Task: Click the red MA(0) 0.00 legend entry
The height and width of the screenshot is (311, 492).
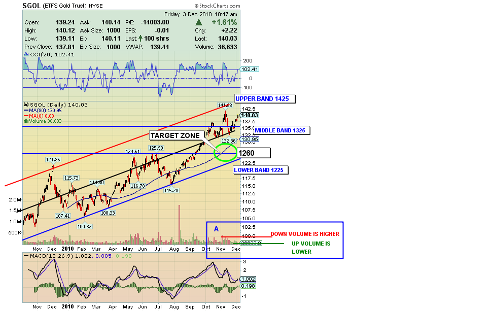Action: coord(42,116)
